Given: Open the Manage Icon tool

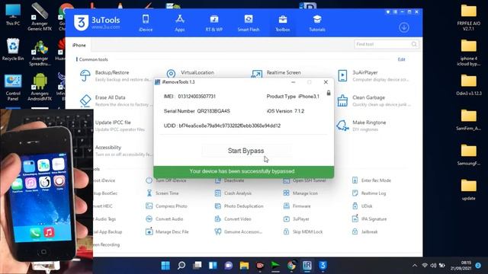Looking at the screenshot, I should pos(300,193).
